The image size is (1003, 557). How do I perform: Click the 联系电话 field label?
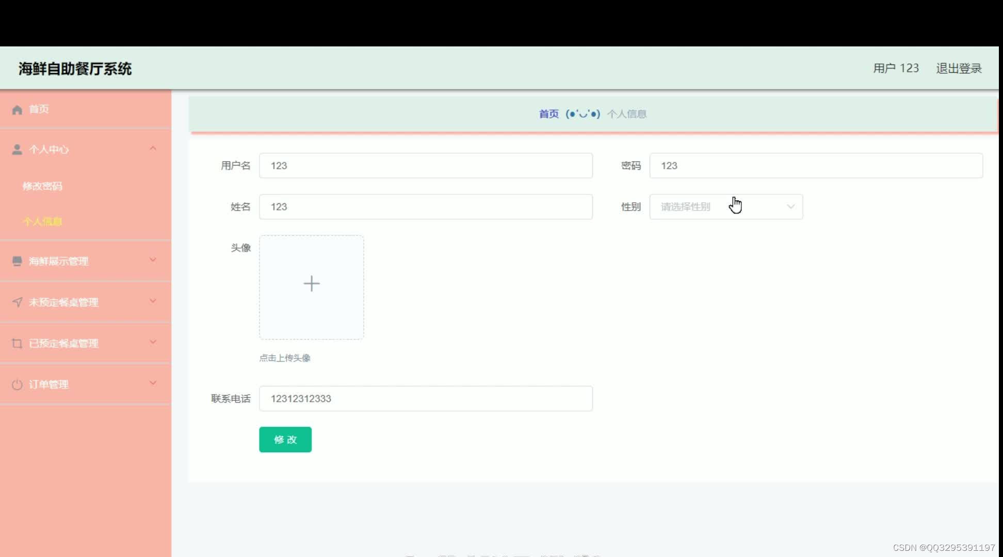tap(231, 399)
